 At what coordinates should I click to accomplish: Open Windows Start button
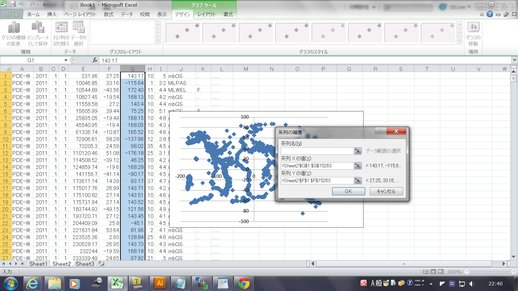click(11, 283)
